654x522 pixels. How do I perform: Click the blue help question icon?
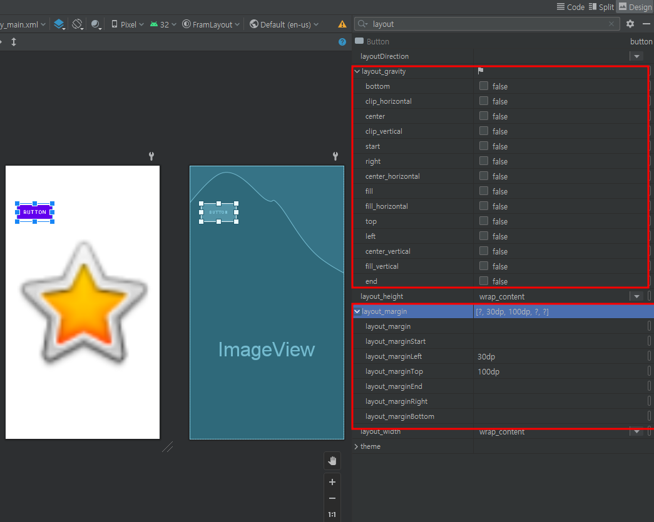(x=342, y=42)
